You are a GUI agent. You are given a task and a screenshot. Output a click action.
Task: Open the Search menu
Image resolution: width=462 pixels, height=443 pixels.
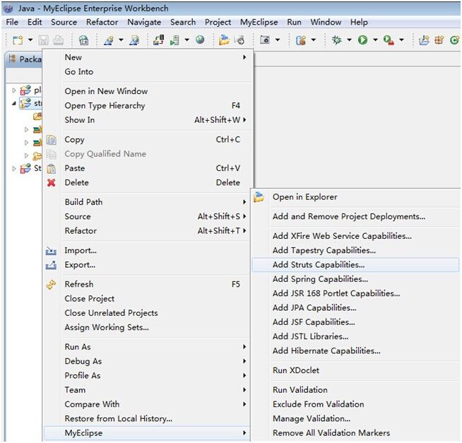pyautogui.click(x=183, y=22)
